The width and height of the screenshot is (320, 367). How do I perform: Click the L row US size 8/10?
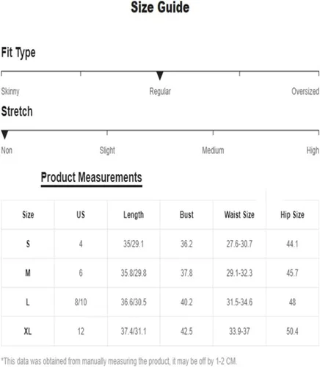coord(81,302)
